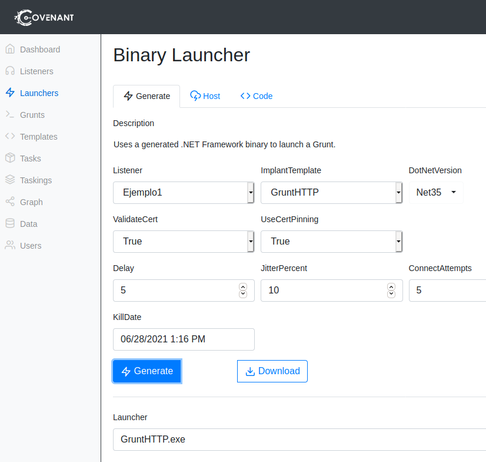Image resolution: width=486 pixels, height=462 pixels.
Task: Change the DotNetVersion Net35 selector
Action: (436, 193)
